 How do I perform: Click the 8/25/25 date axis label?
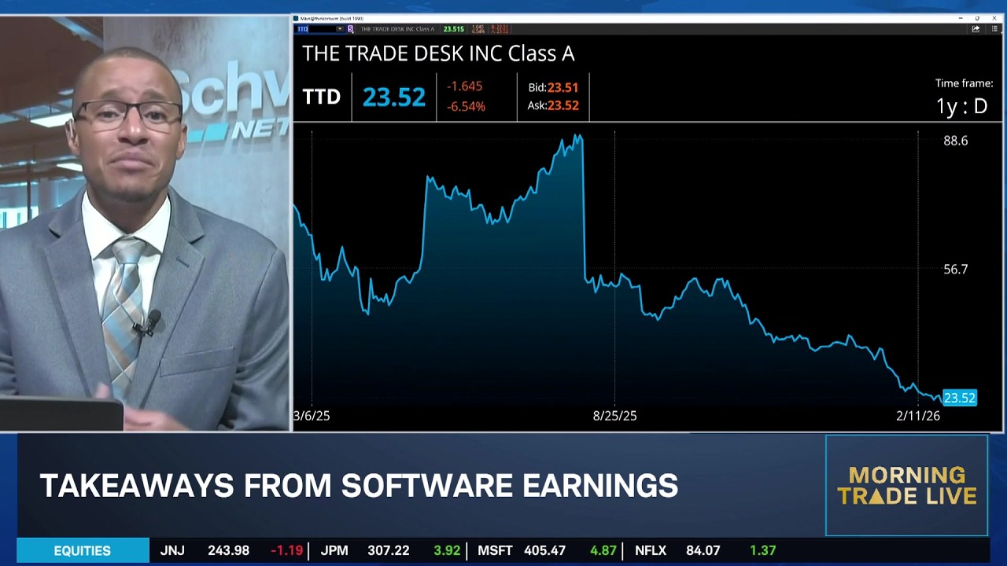pyautogui.click(x=614, y=416)
